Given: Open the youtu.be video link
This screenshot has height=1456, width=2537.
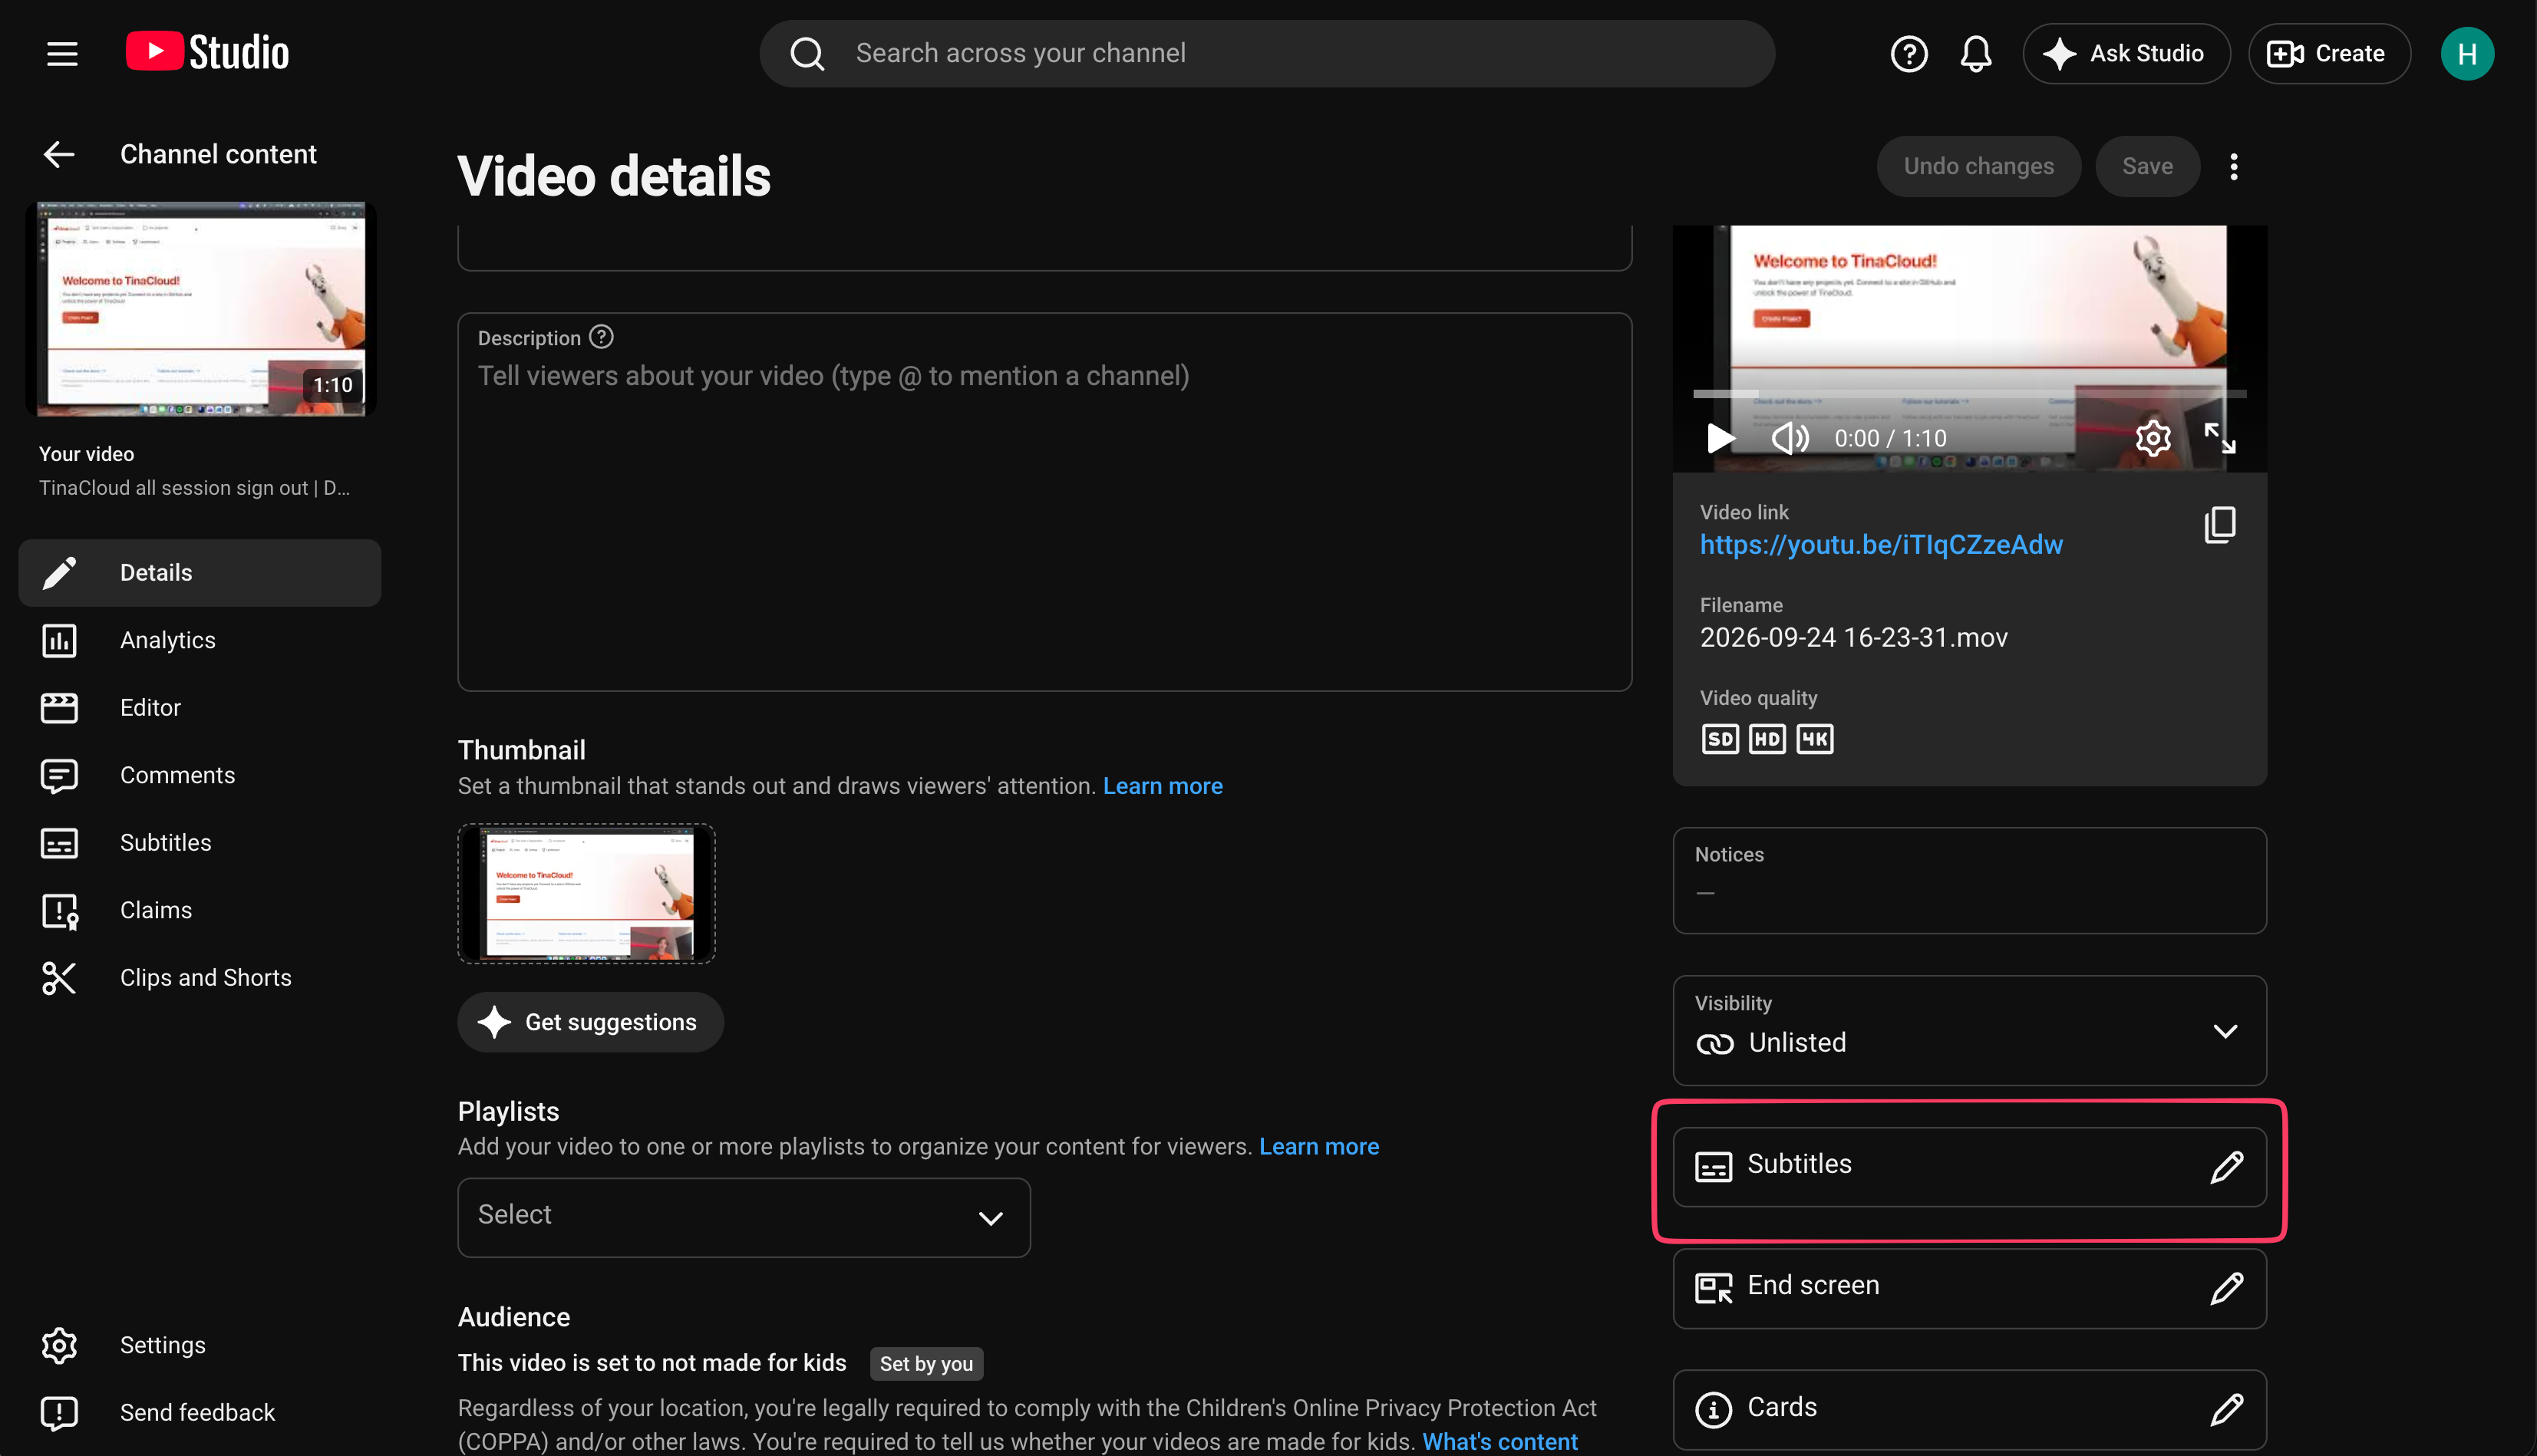Looking at the screenshot, I should [x=1881, y=545].
